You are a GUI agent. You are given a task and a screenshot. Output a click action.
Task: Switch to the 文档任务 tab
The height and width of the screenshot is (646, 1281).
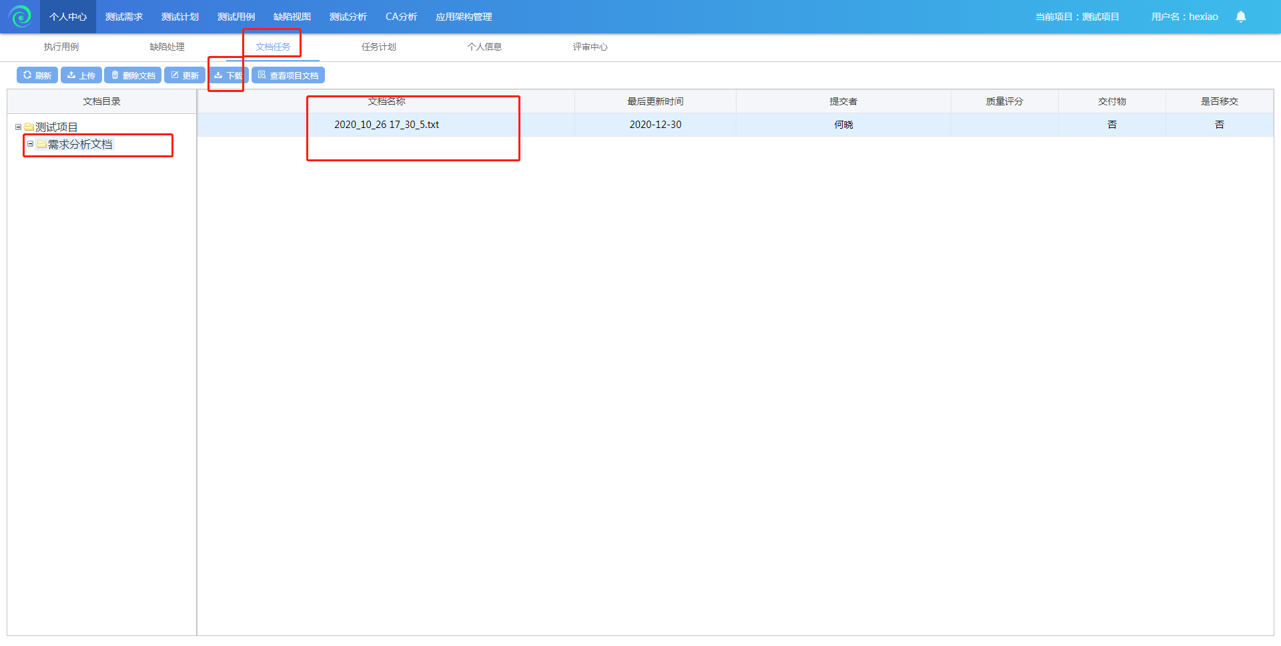click(x=273, y=47)
